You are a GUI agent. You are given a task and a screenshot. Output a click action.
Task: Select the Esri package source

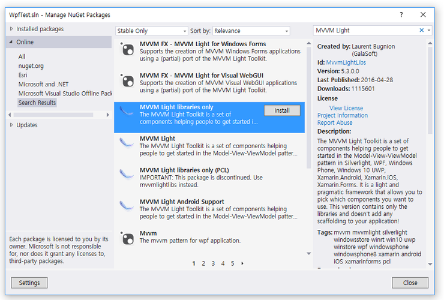click(x=23, y=75)
